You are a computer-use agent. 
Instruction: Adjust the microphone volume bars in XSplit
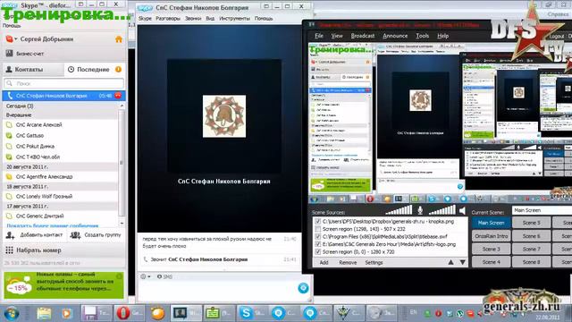pyautogui.click(x=399, y=210)
